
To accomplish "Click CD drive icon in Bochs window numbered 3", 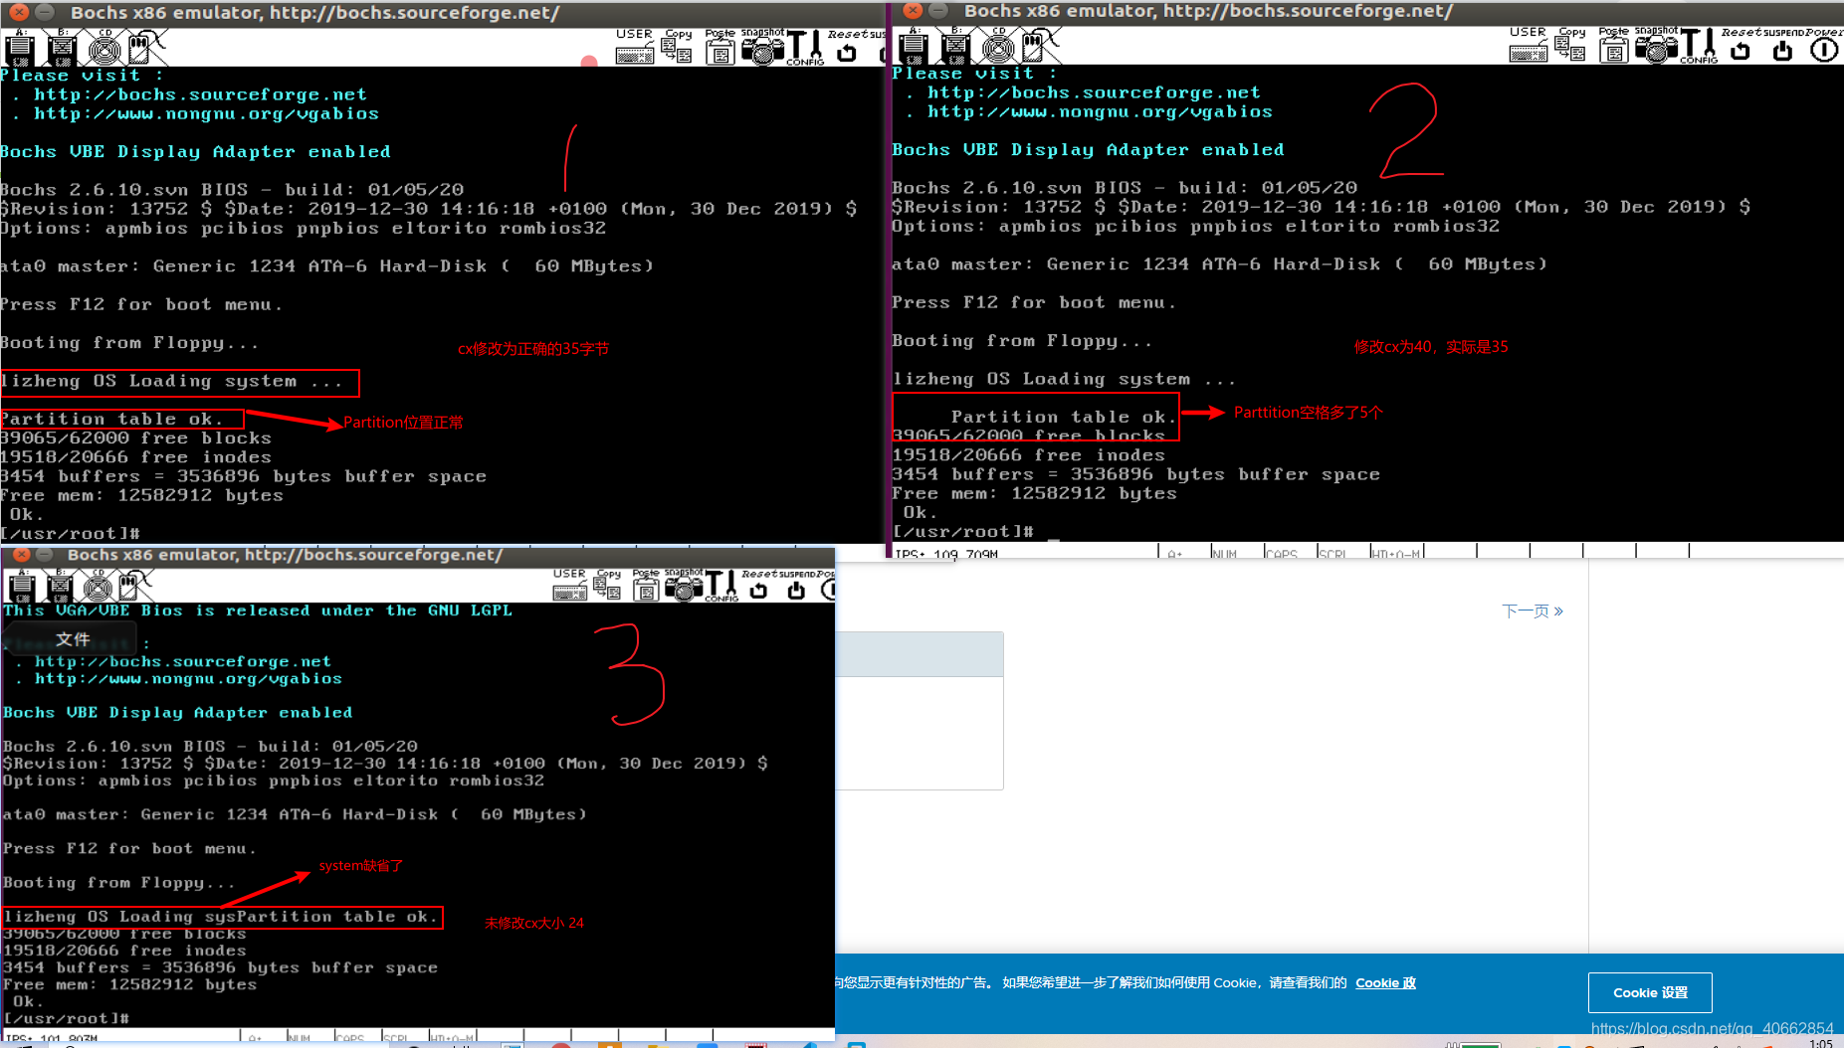I will click(98, 588).
